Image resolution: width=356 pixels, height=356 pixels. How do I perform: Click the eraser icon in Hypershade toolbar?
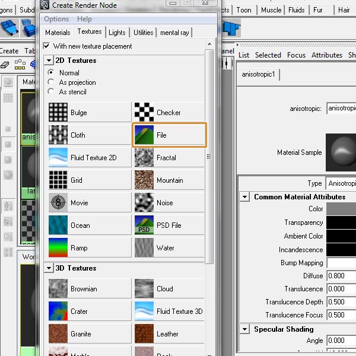pos(5,65)
